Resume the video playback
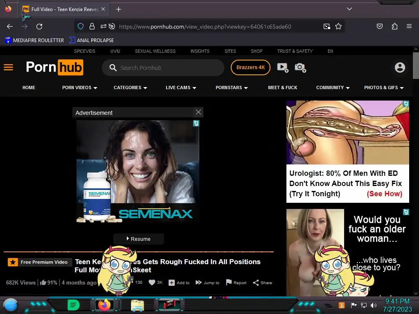 (138, 239)
